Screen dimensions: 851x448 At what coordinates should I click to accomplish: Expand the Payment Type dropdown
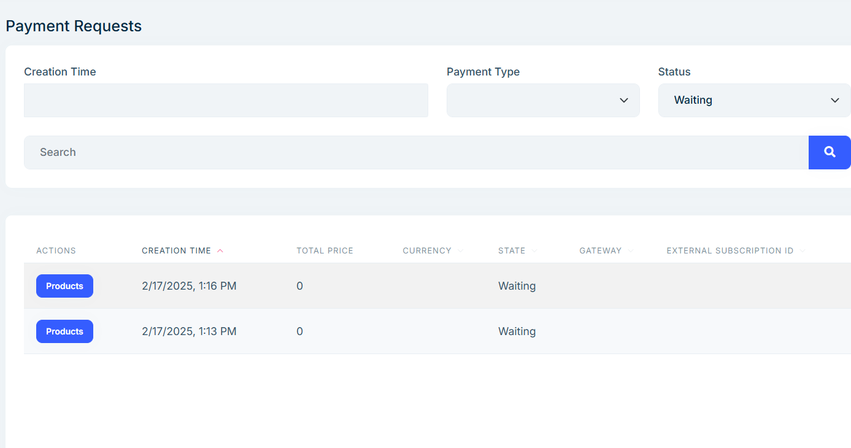pos(543,100)
